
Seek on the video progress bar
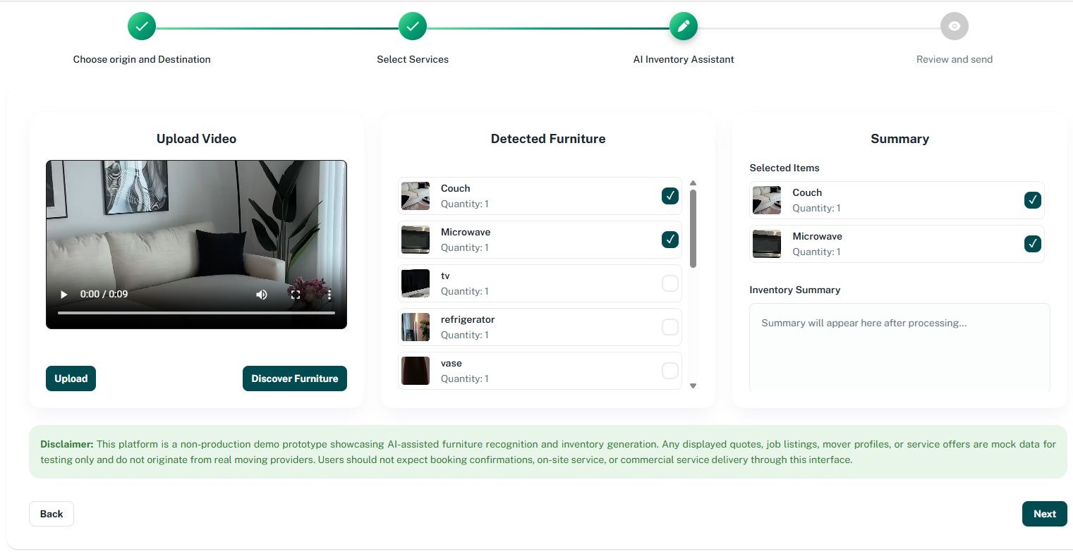click(196, 312)
